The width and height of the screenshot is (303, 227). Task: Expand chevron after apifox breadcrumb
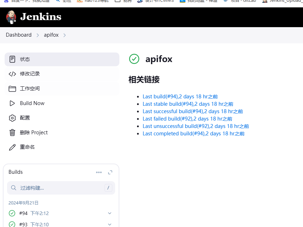(65, 35)
